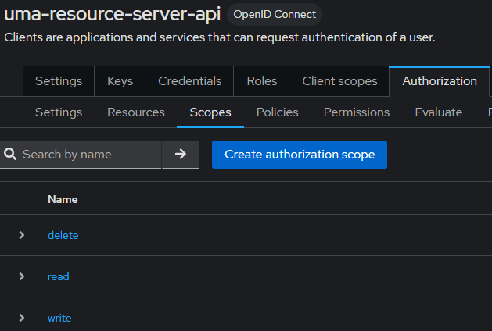
Task: Click the magnifier icon in search box
Action: point(11,155)
